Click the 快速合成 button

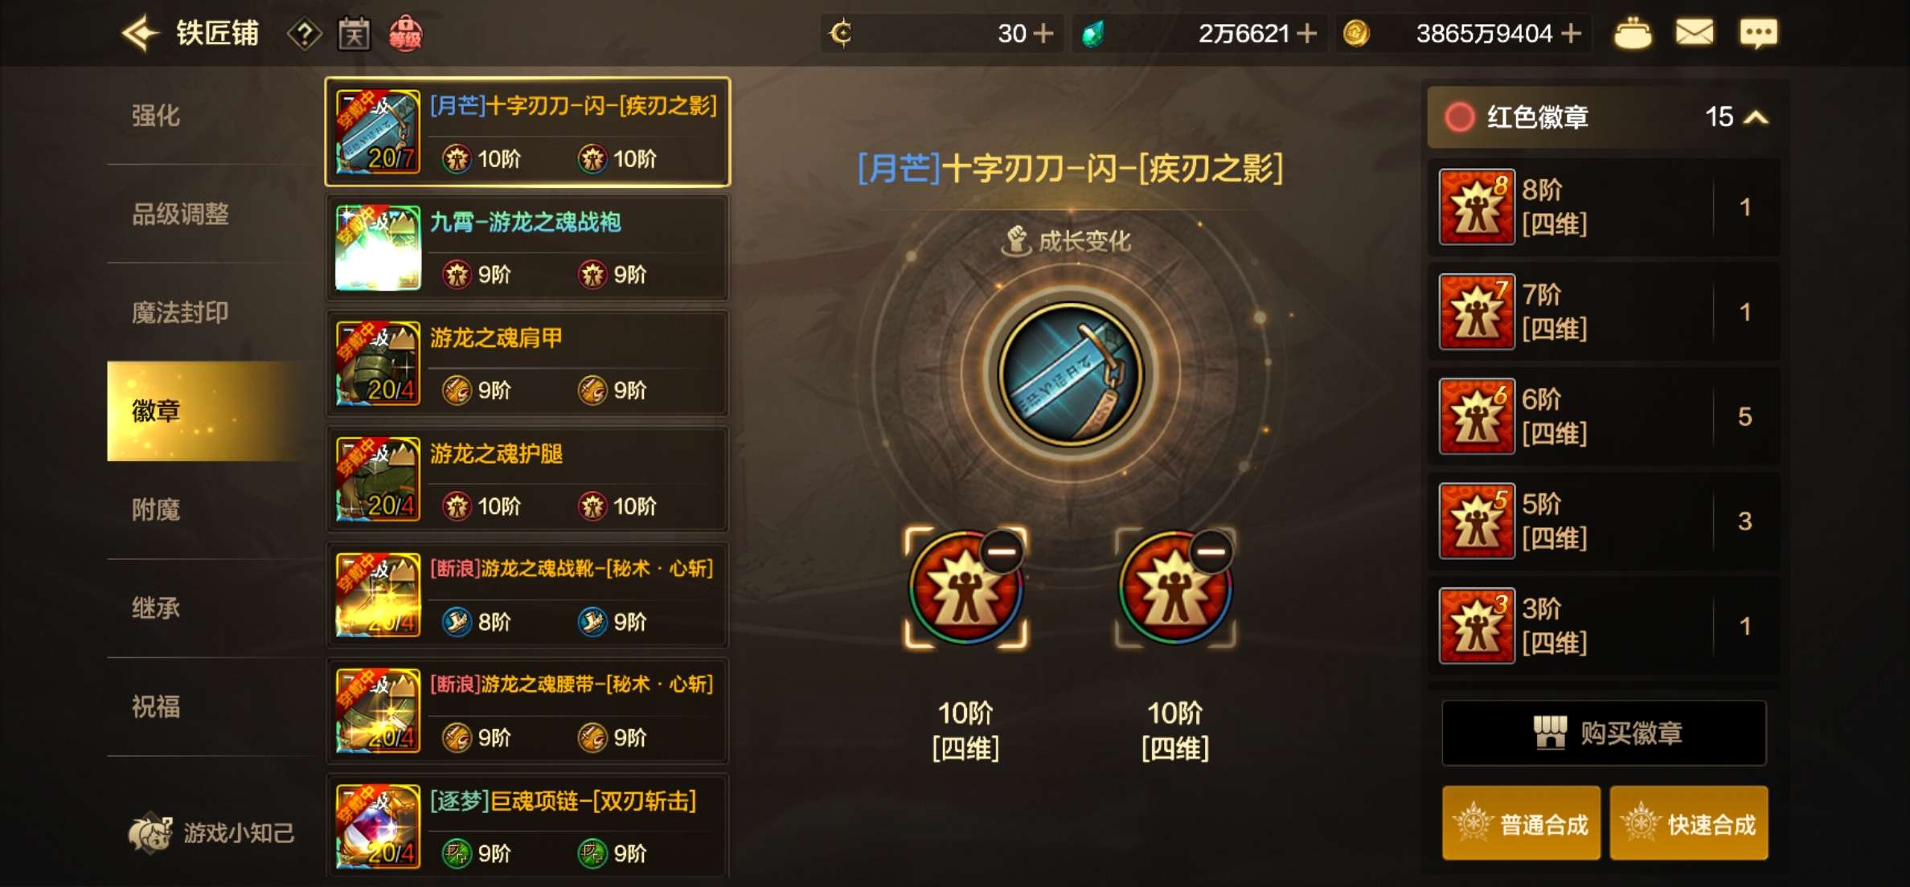coord(1689,824)
